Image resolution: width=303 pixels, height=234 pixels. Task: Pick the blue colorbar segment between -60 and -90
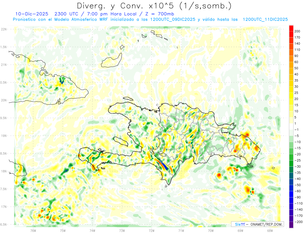click(291, 194)
